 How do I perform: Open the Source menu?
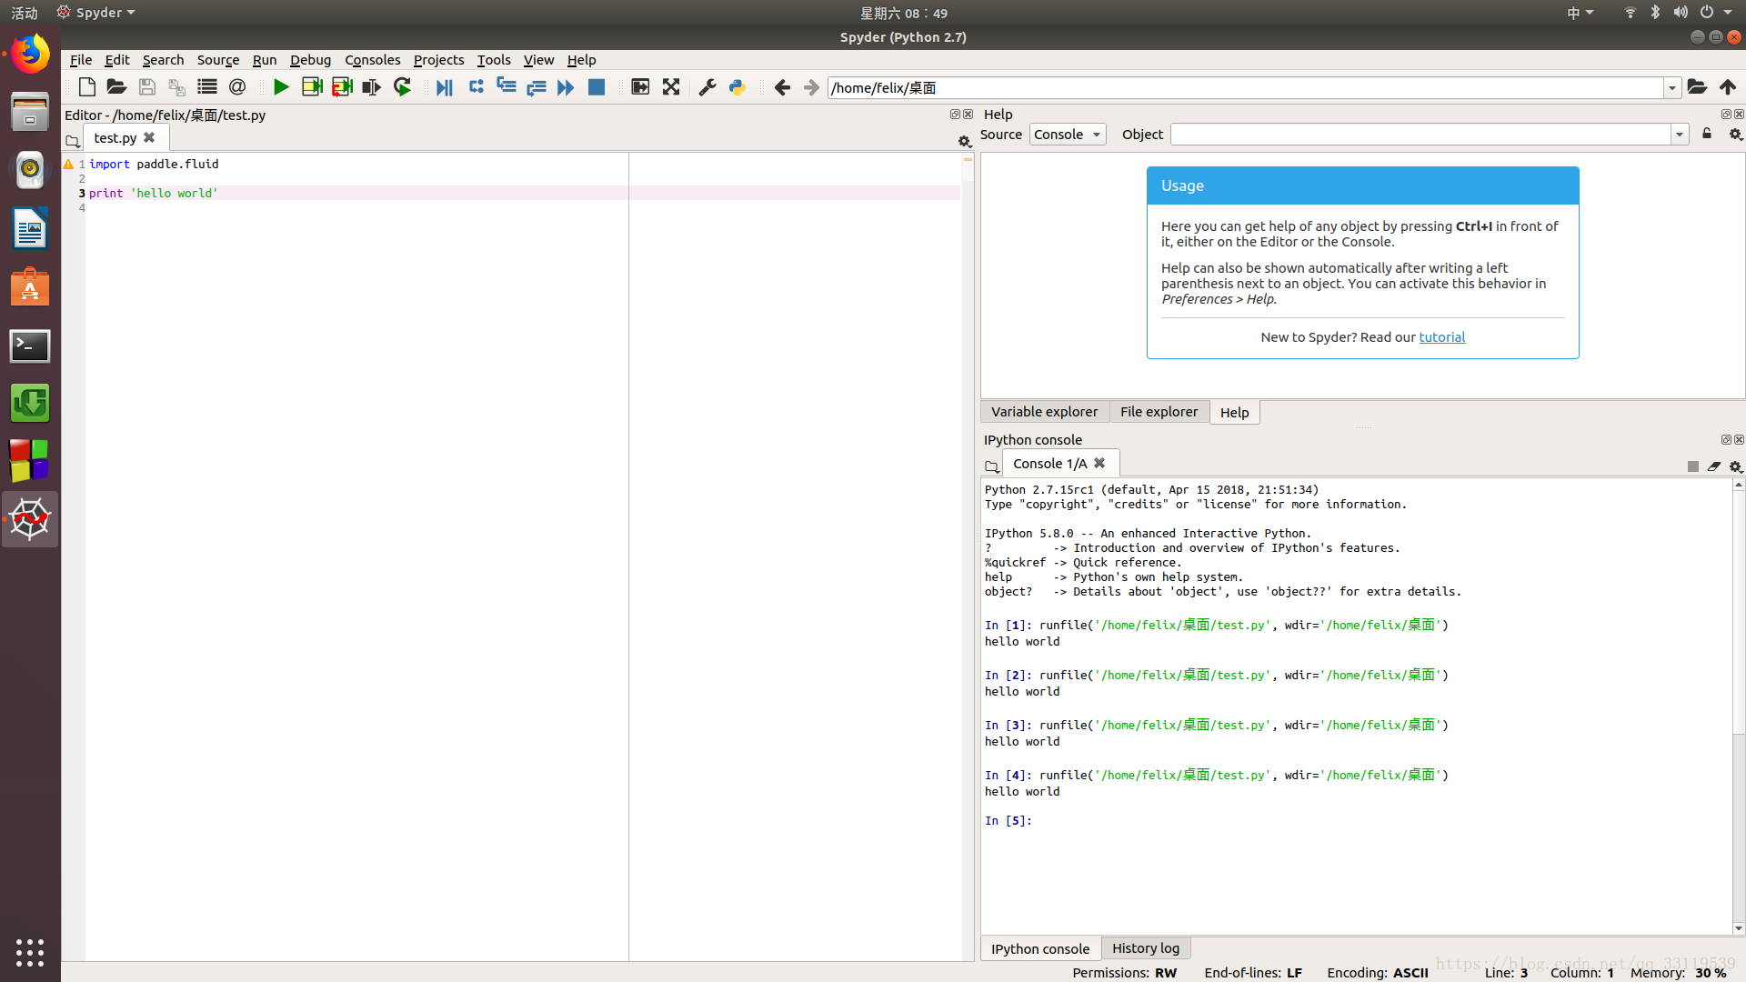pos(218,60)
